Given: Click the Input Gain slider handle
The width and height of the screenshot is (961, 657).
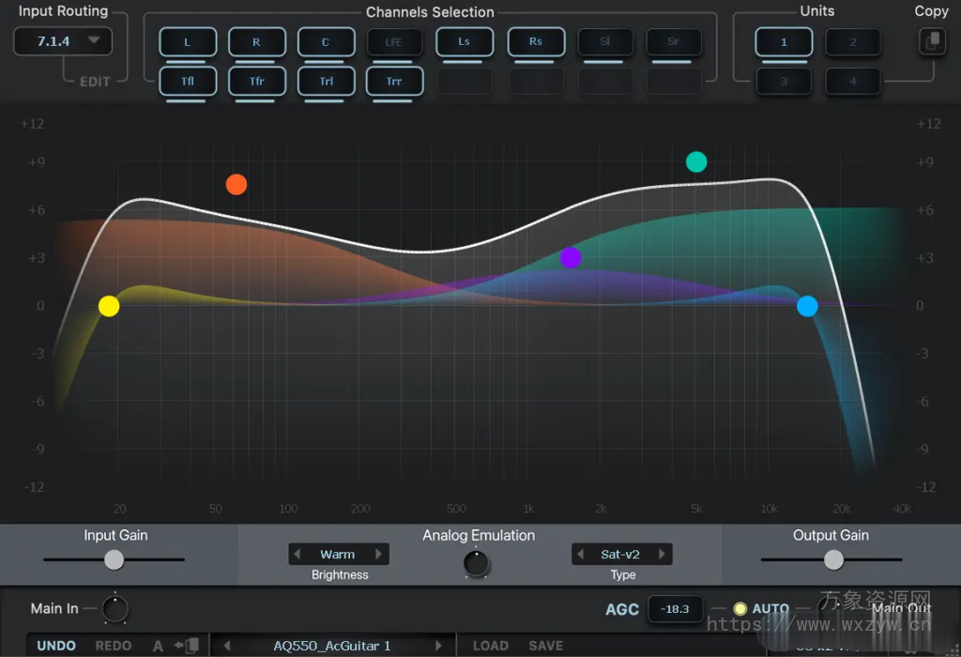Looking at the screenshot, I should pyautogui.click(x=114, y=559).
